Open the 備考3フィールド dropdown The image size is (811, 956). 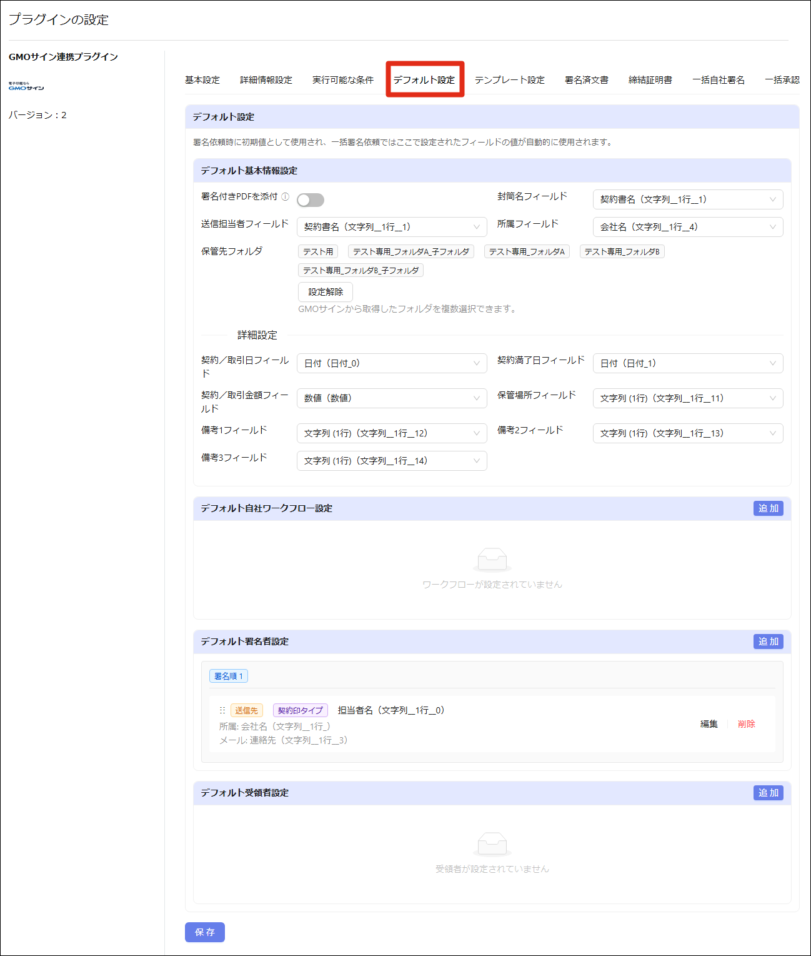tap(392, 461)
